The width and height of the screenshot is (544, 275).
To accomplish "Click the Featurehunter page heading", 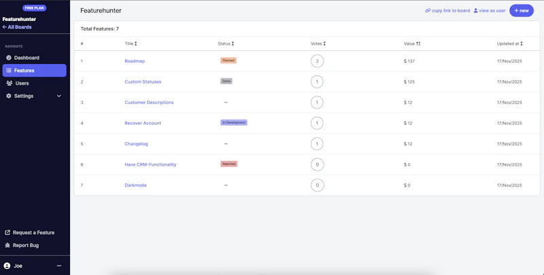I will click(101, 11).
